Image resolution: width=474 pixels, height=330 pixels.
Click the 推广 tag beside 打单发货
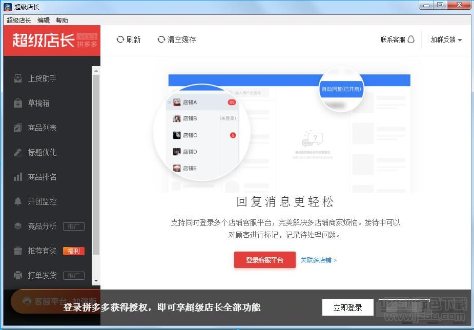[x=73, y=276]
